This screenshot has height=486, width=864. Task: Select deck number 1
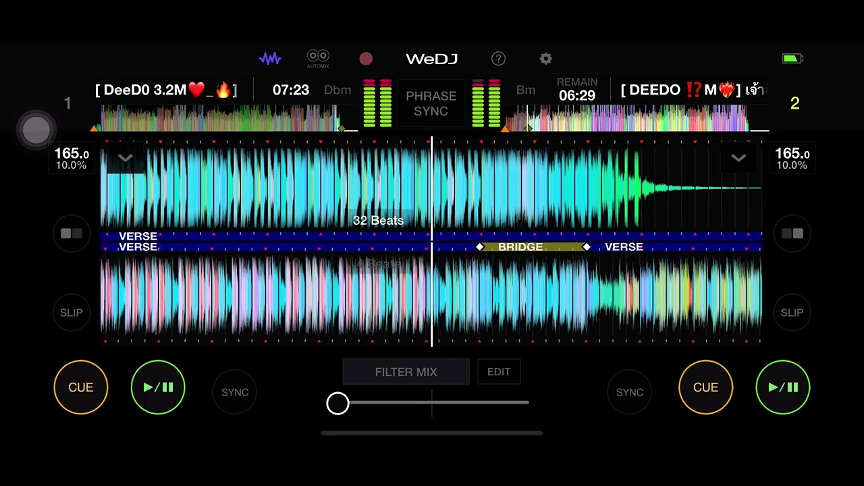[x=67, y=103]
